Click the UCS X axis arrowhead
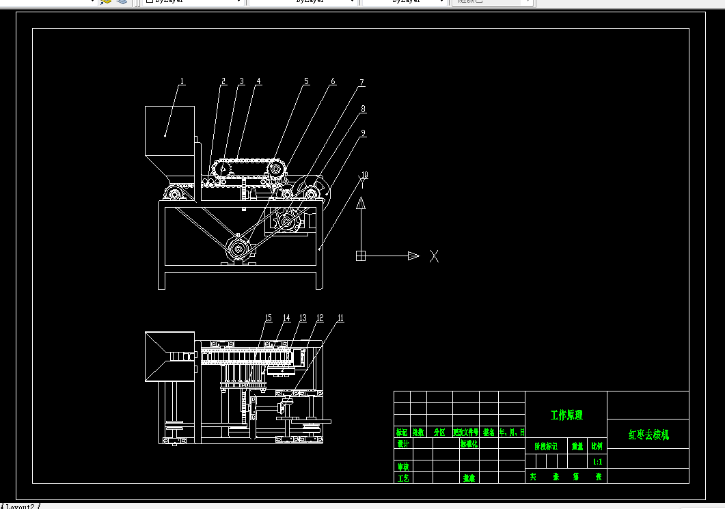This screenshot has width=725, height=509. click(x=414, y=256)
